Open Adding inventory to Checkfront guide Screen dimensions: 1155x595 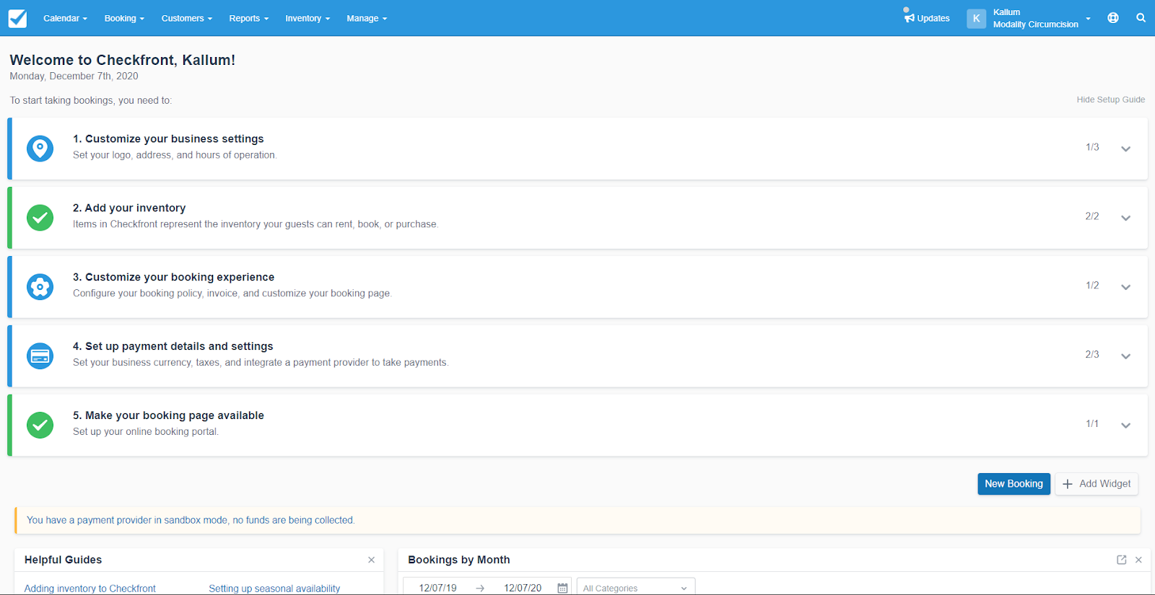(90, 589)
